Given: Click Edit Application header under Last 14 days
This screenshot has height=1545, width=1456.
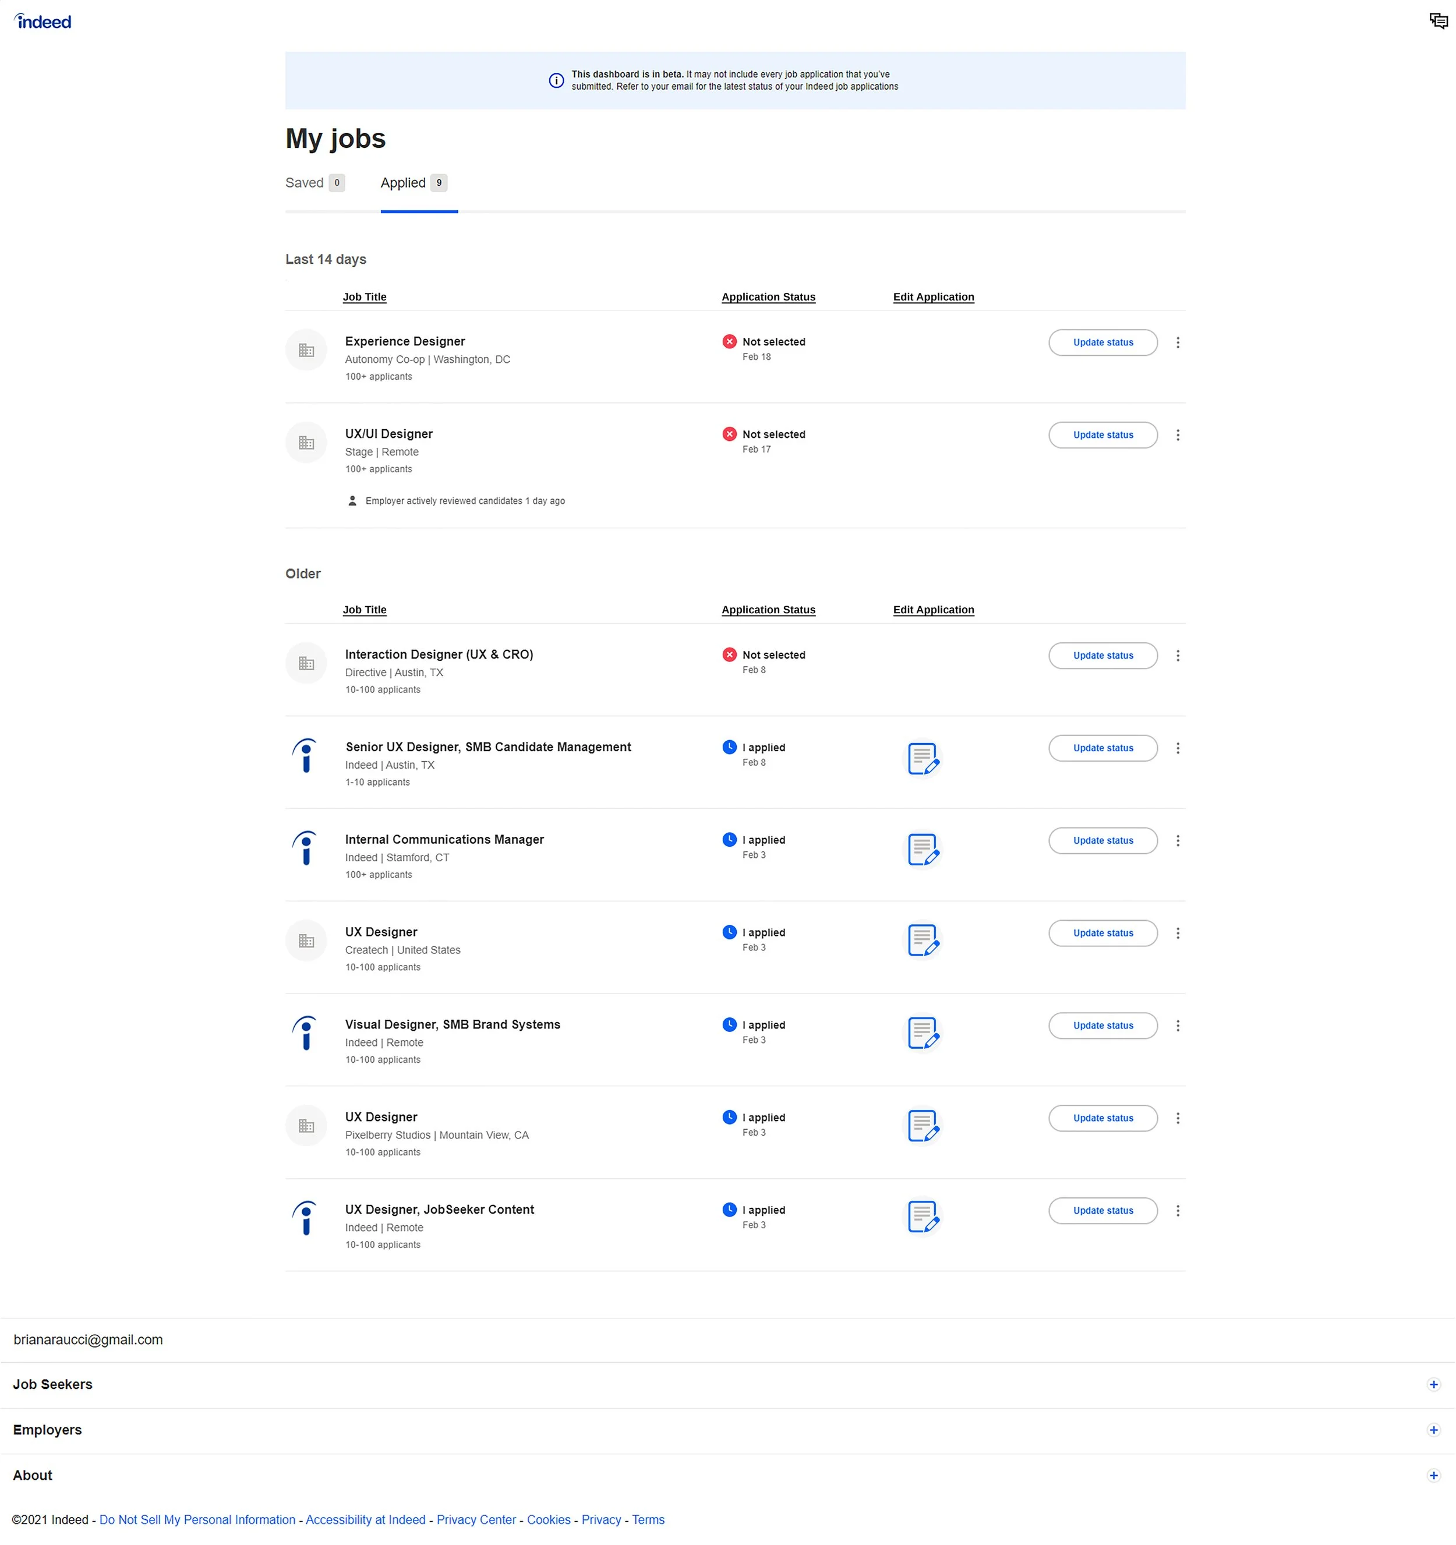Looking at the screenshot, I should 934,297.
